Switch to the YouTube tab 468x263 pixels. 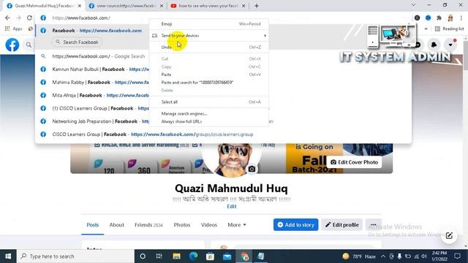pos(208,6)
